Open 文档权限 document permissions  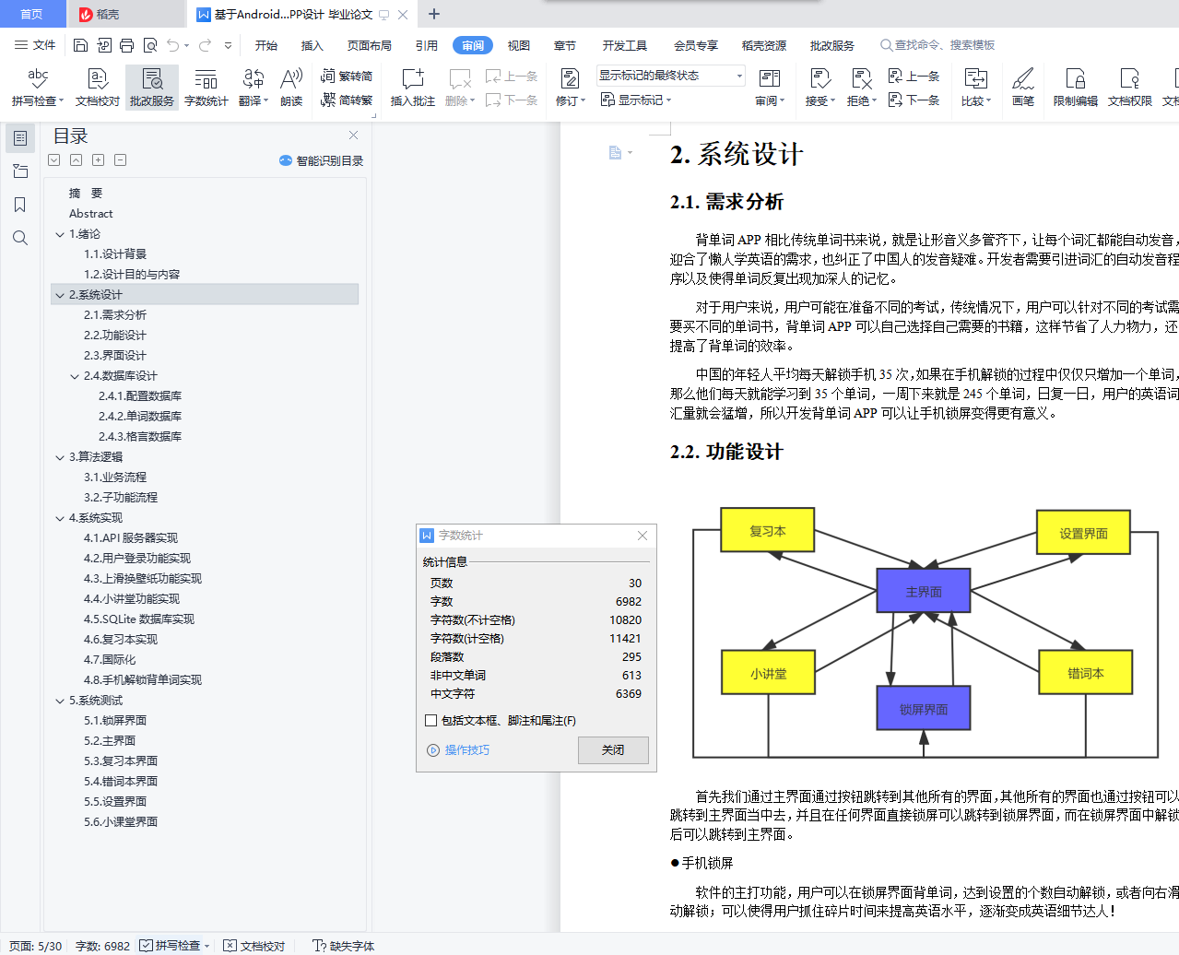[x=1130, y=88]
